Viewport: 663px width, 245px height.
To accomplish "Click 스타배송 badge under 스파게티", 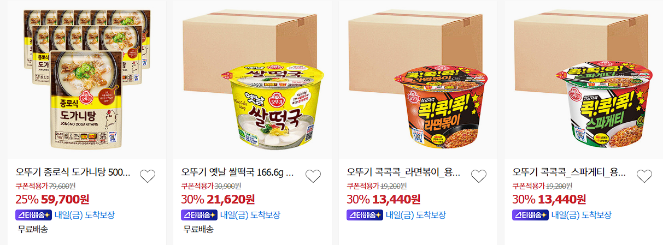I will [x=530, y=215].
